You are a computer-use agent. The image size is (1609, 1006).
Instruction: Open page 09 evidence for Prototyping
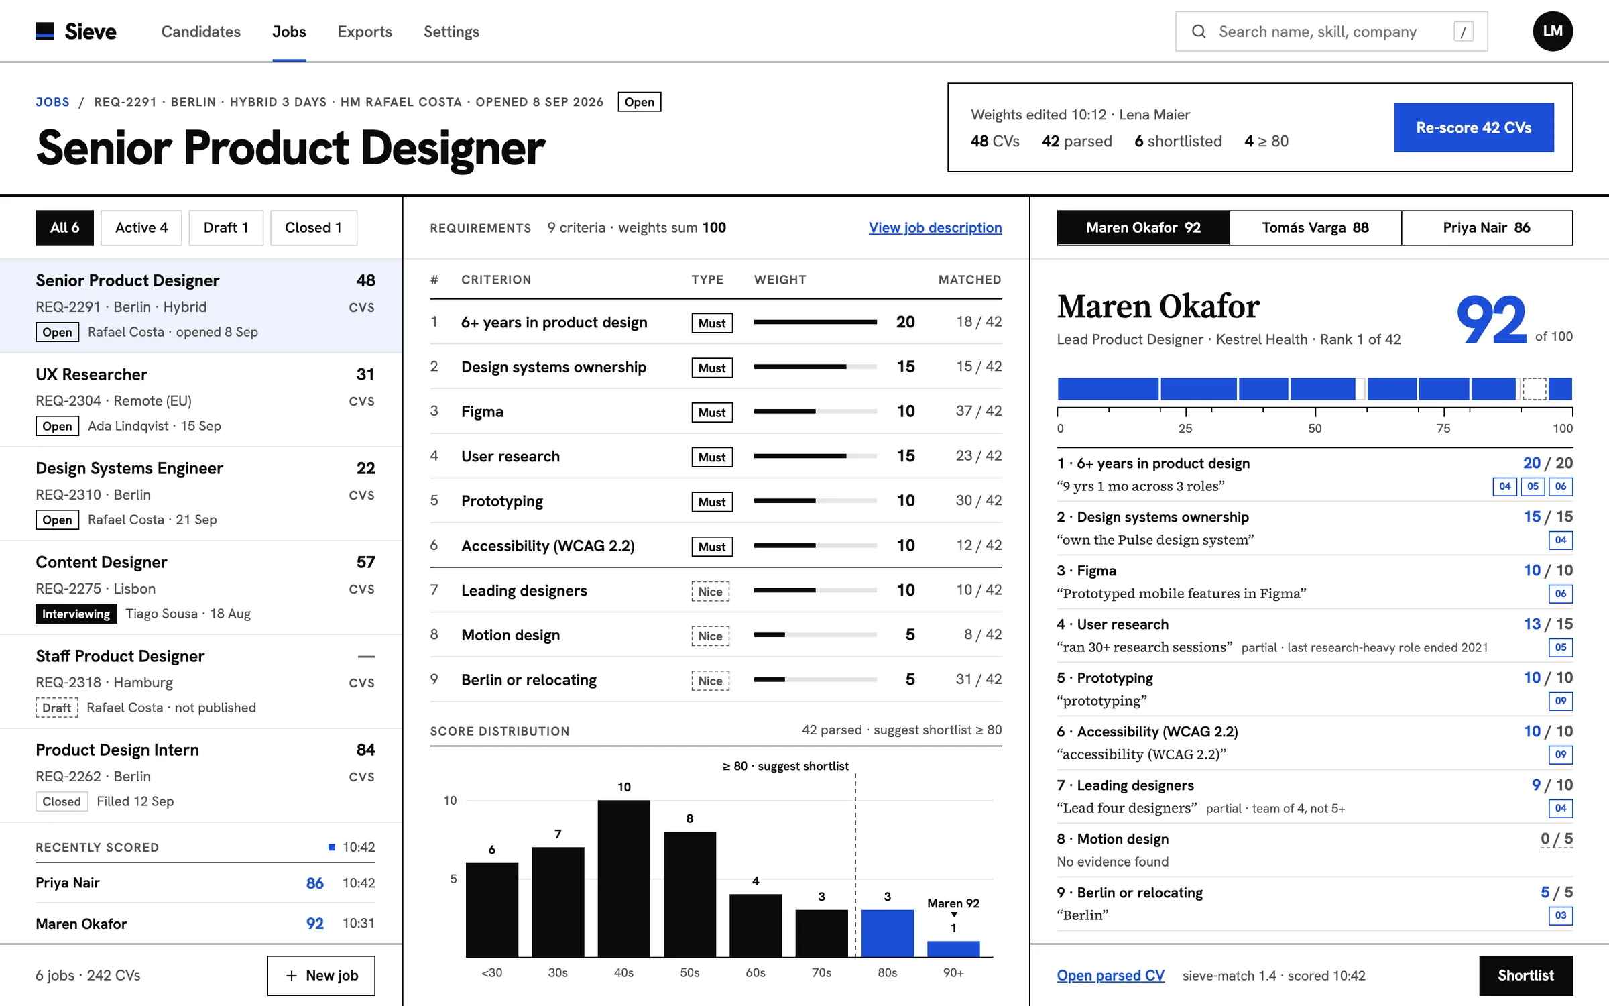[x=1561, y=701]
